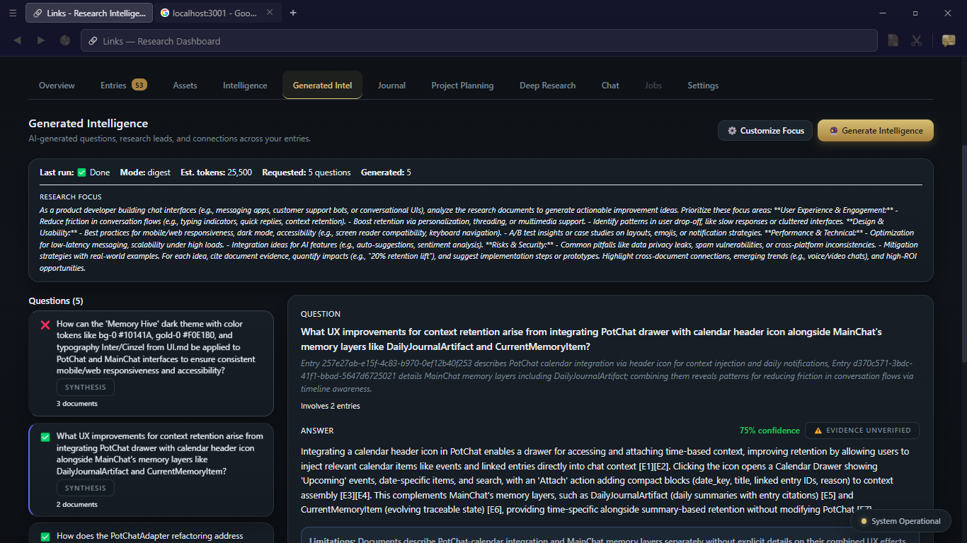Switch to the Links - Research Intelligence tab
Viewport: 967px width, 543px height.
coord(89,13)
